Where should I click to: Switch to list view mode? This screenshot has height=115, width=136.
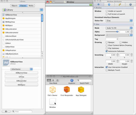coord(53,80)
